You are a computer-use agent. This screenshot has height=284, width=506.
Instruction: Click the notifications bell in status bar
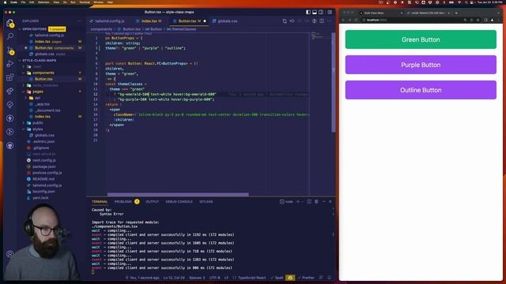coord(329,278)
